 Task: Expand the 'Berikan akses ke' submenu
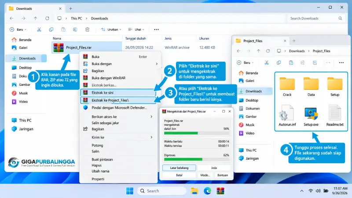151,117
